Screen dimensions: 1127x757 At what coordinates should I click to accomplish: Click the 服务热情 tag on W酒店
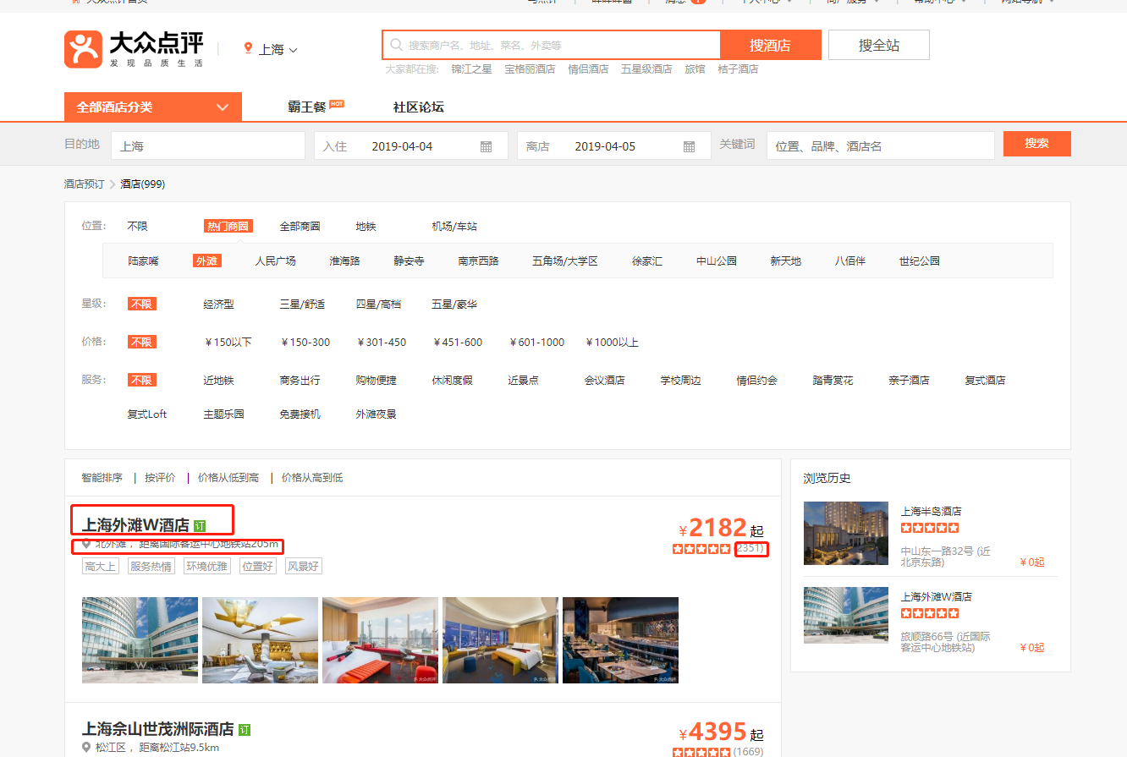[x=151, y=566]
